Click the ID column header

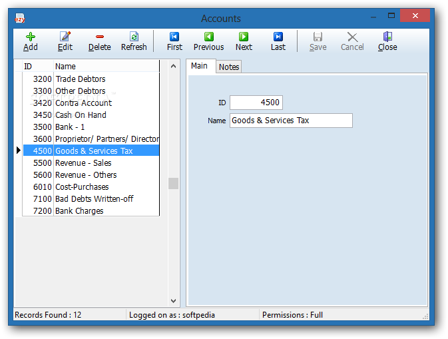point(38,67)
